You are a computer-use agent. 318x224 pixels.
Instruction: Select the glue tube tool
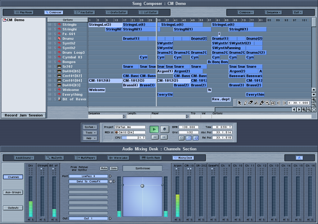[262, 103]
